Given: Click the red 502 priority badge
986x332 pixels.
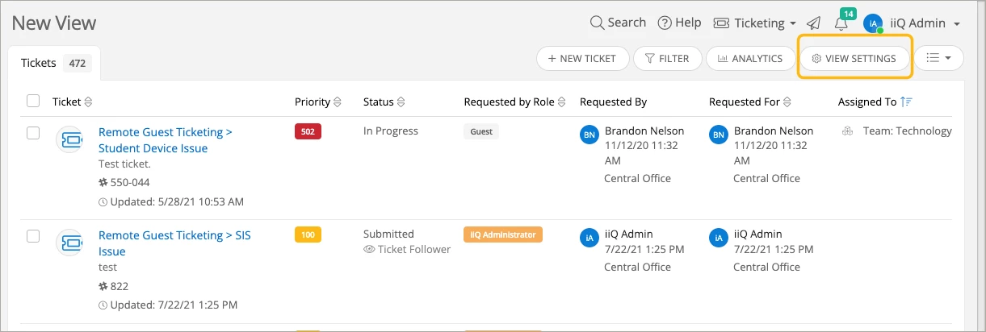Looking at the screenshot, I should (x=308, y=131).
